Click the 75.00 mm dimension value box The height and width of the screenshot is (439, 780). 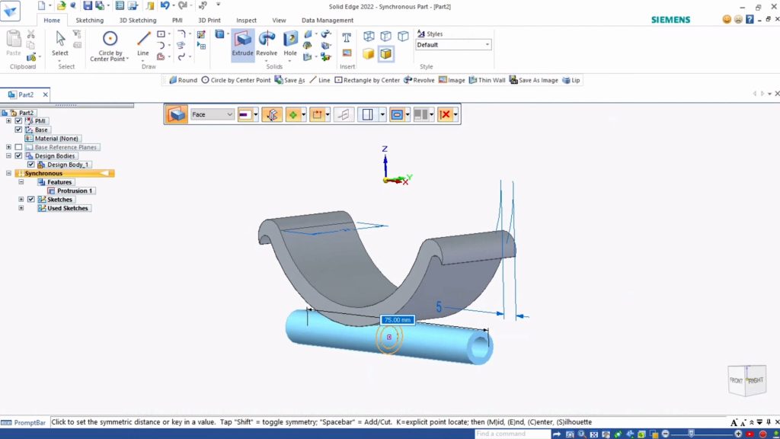click(x=398, y=319)
